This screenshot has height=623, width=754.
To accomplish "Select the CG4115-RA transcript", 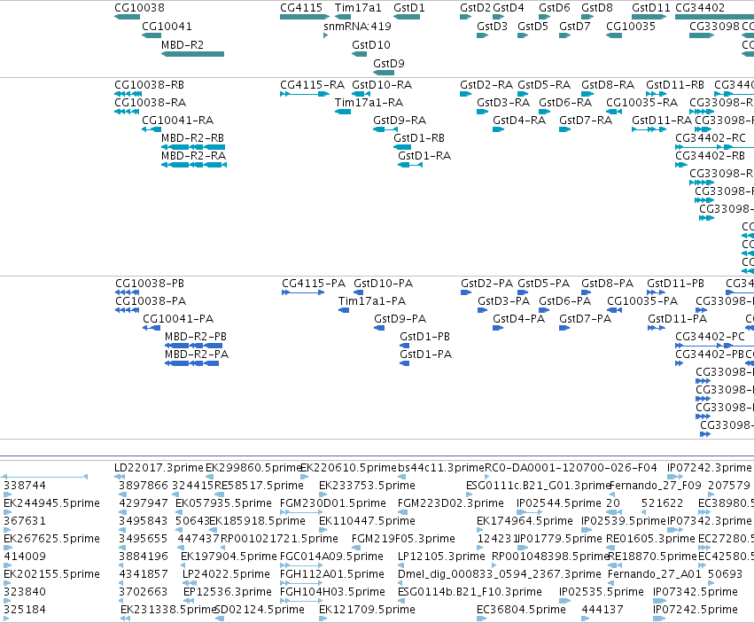I will [305, 94].
